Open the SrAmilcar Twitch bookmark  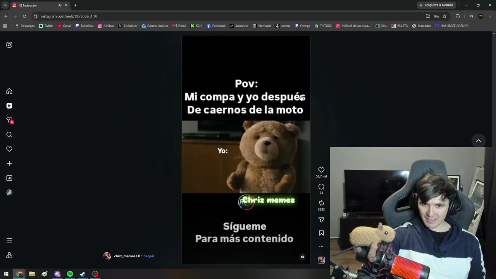click(84, 26)
